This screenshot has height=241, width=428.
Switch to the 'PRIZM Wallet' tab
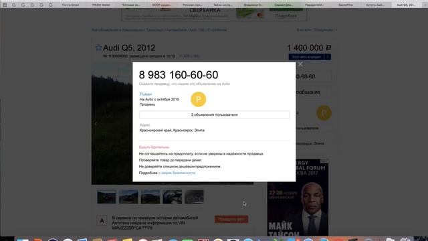pos(101,5)
